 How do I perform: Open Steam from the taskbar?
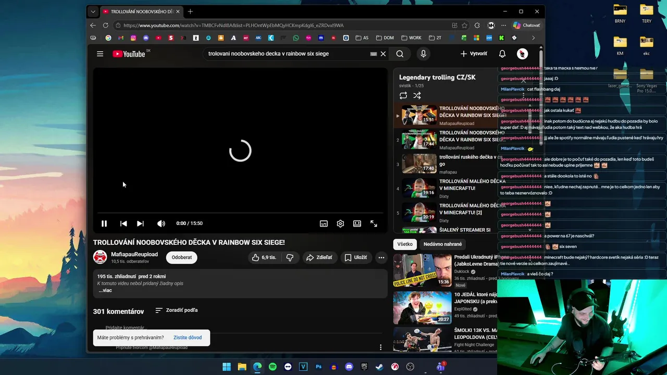379,367
